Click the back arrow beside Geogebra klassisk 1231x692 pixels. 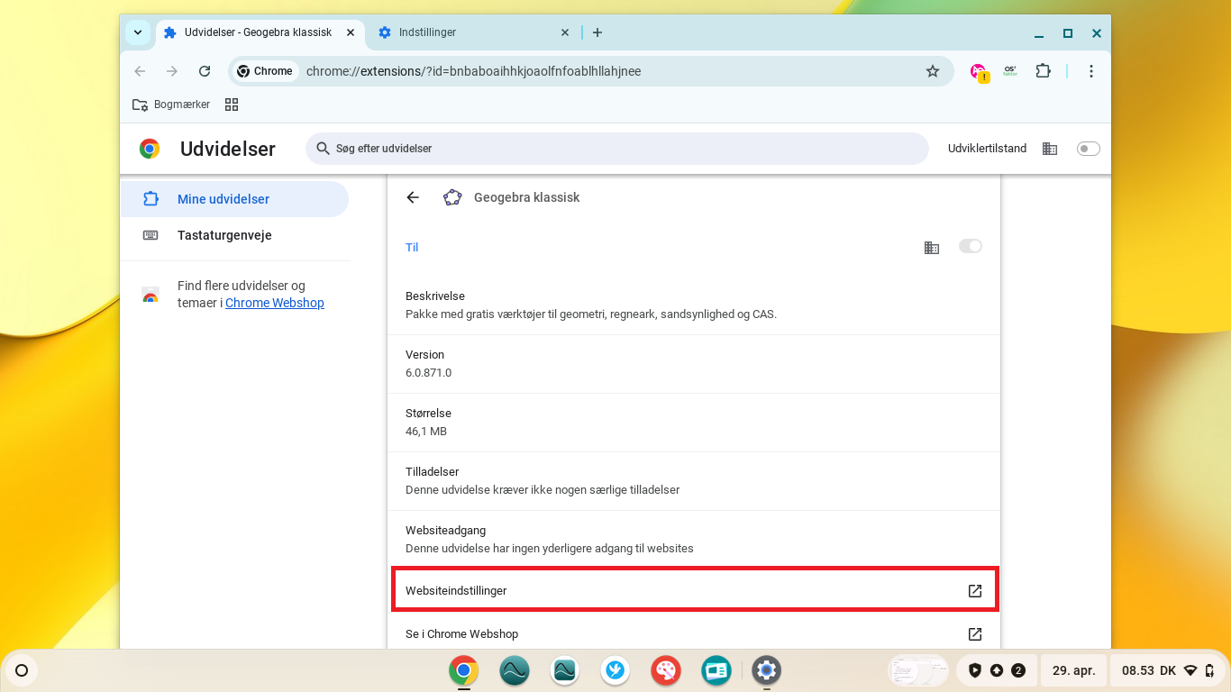coord(413,197)
